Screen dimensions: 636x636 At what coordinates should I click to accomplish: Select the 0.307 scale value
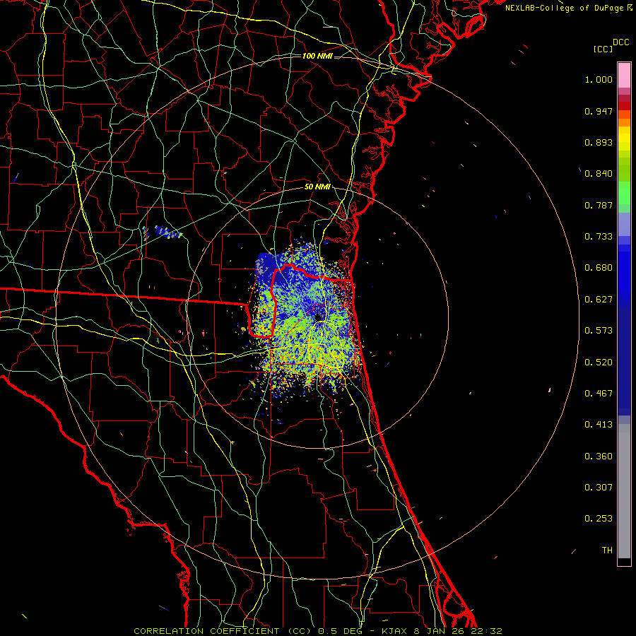pos(599,488)
